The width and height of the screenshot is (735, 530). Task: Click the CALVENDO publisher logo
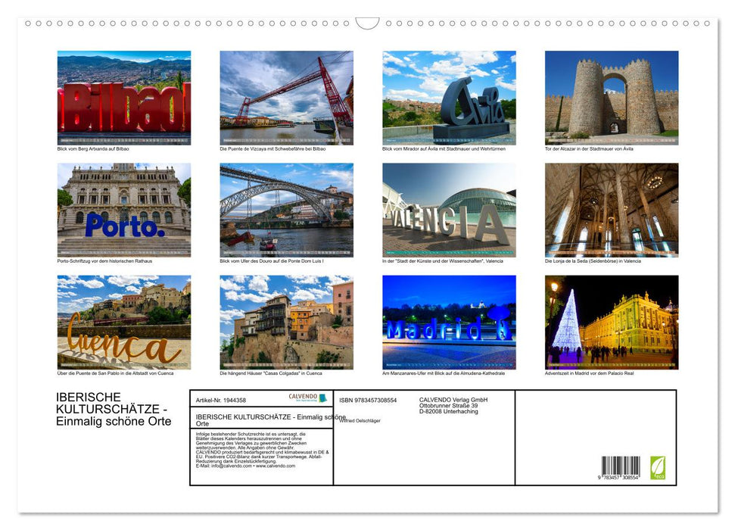[x=304, y=397]
